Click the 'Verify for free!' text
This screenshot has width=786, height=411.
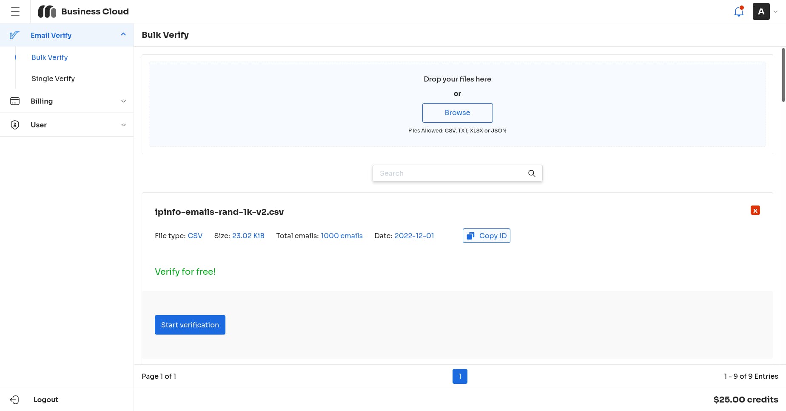(x=185, y=272)
